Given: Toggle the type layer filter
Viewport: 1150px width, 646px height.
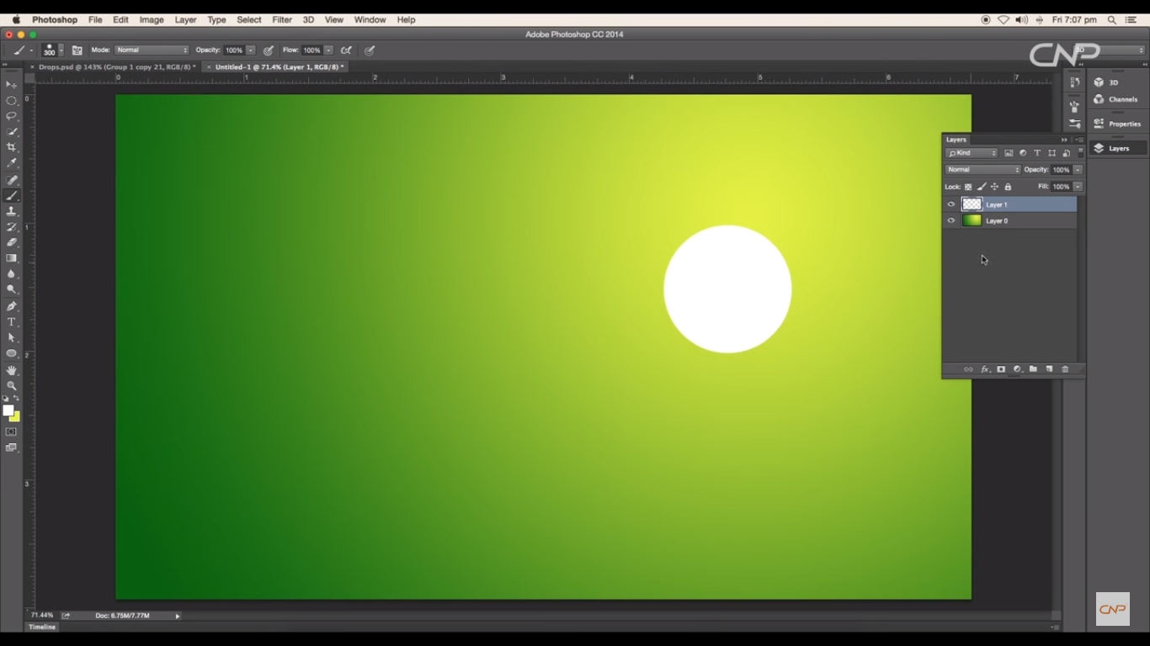Looking at the screenshot, I should point(1037,153).
